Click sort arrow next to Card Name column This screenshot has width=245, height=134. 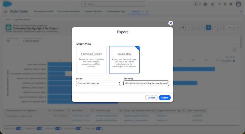pyautogui.click(x=66, y=110)
